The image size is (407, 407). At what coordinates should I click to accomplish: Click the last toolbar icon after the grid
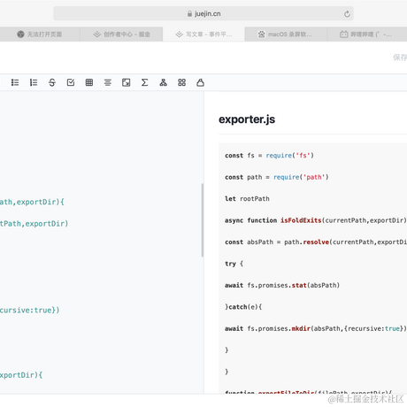pos(200,82)
